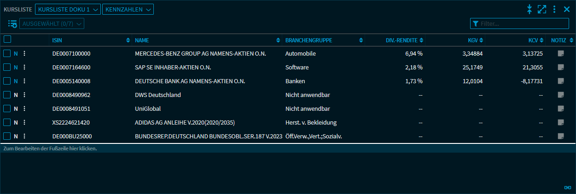Select the DWS Deutschland row checkbox
The height and width of the screenshot is (194, 576).
tap(7, 95)
